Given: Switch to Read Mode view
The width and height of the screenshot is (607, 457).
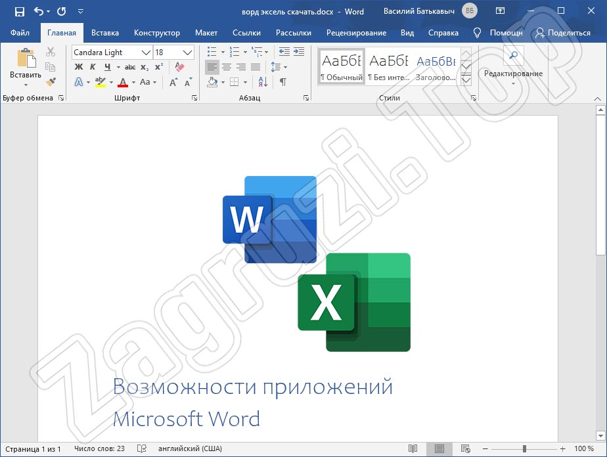Looking at the screenshot, I should [413, 448].
